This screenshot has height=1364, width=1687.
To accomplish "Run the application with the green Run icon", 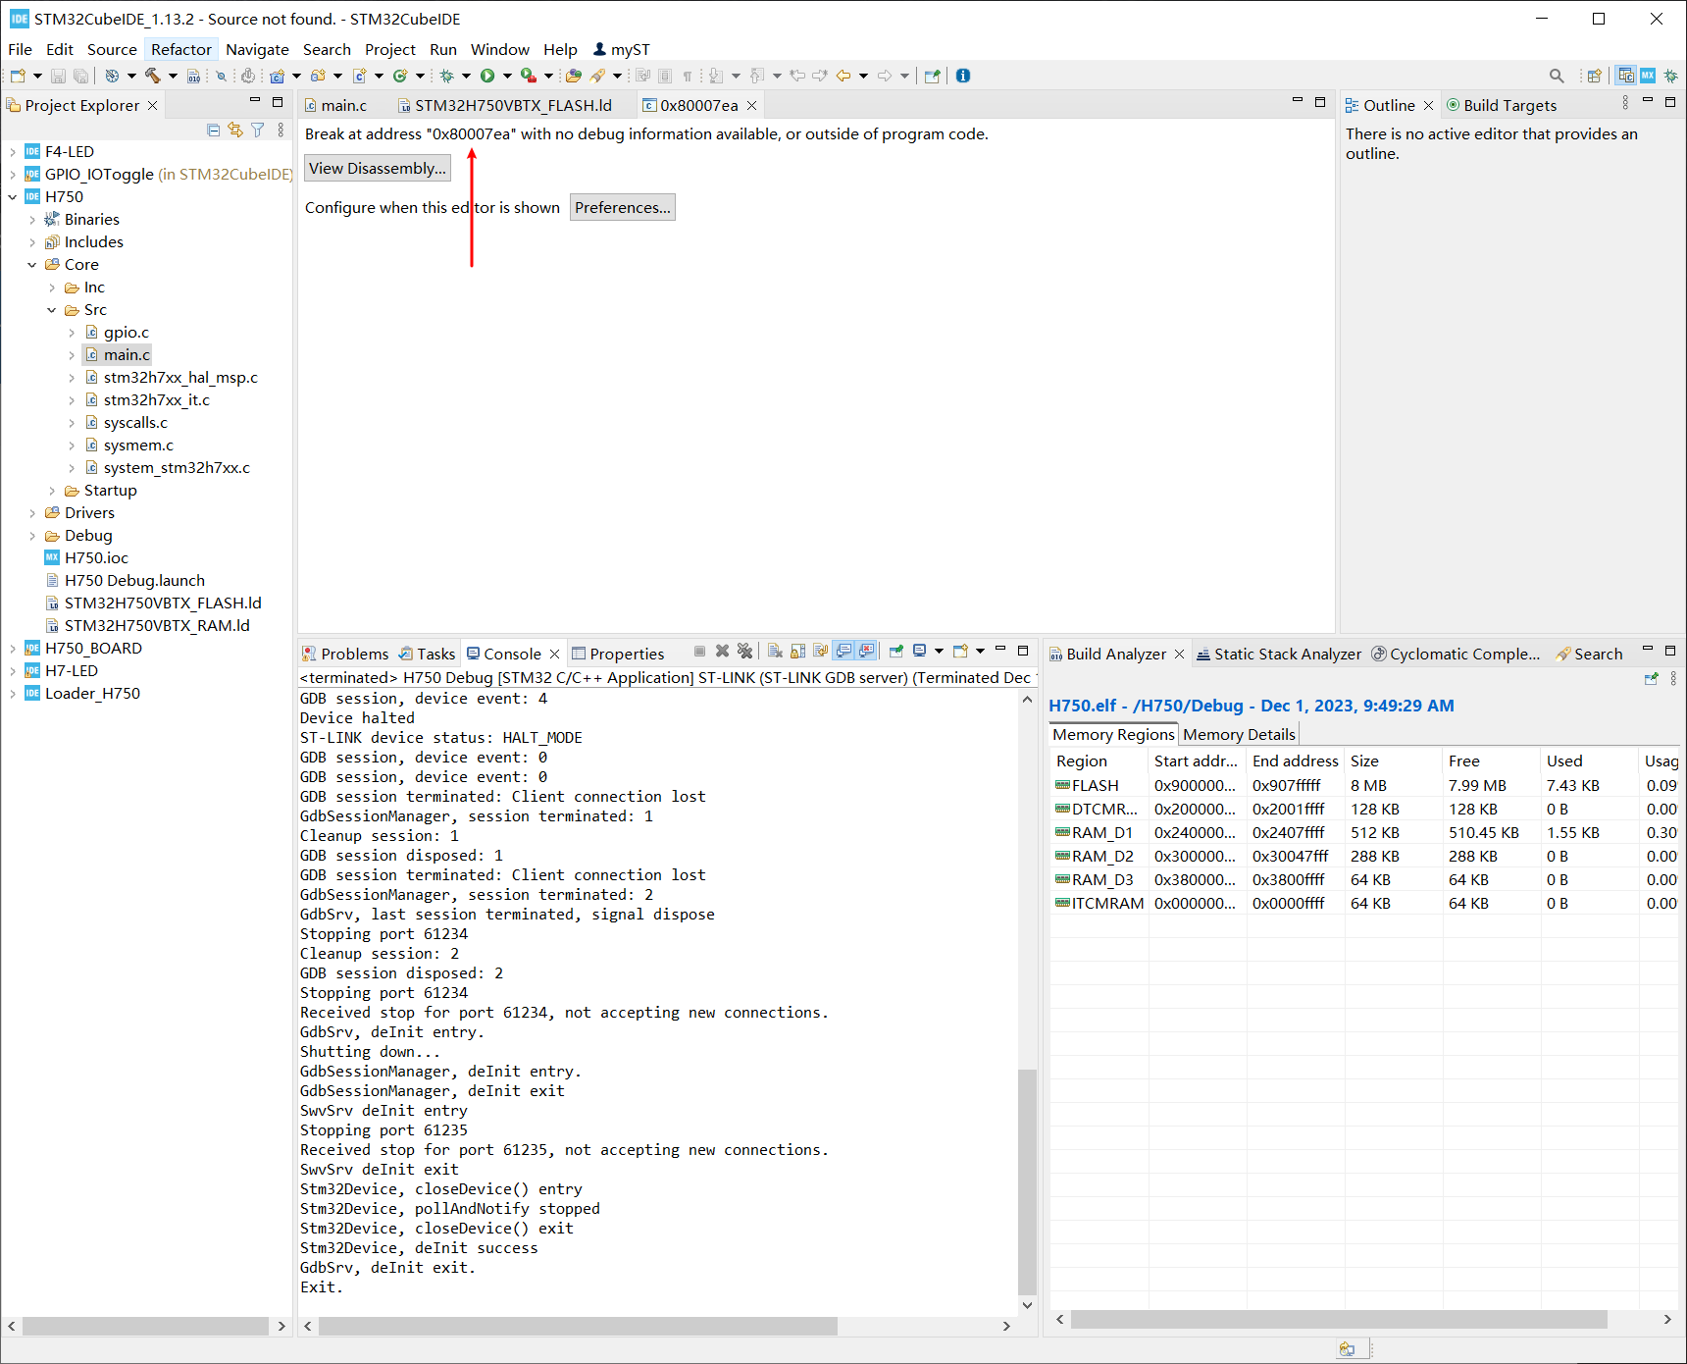I will point(487,76).
